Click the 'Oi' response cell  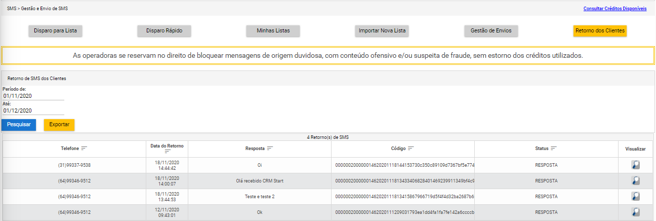260,165
